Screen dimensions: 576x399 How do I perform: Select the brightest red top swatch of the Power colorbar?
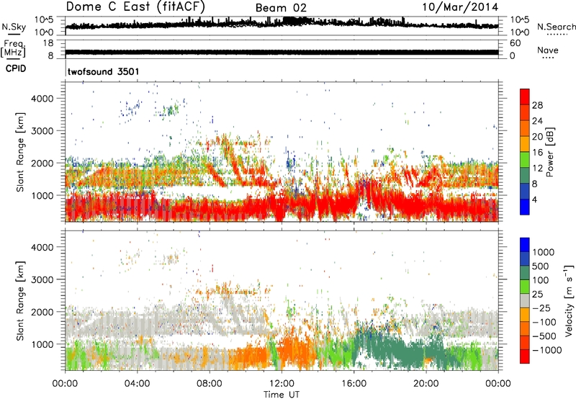point(525,97)
